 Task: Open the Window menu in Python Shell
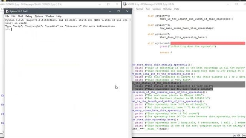[50, 16]
